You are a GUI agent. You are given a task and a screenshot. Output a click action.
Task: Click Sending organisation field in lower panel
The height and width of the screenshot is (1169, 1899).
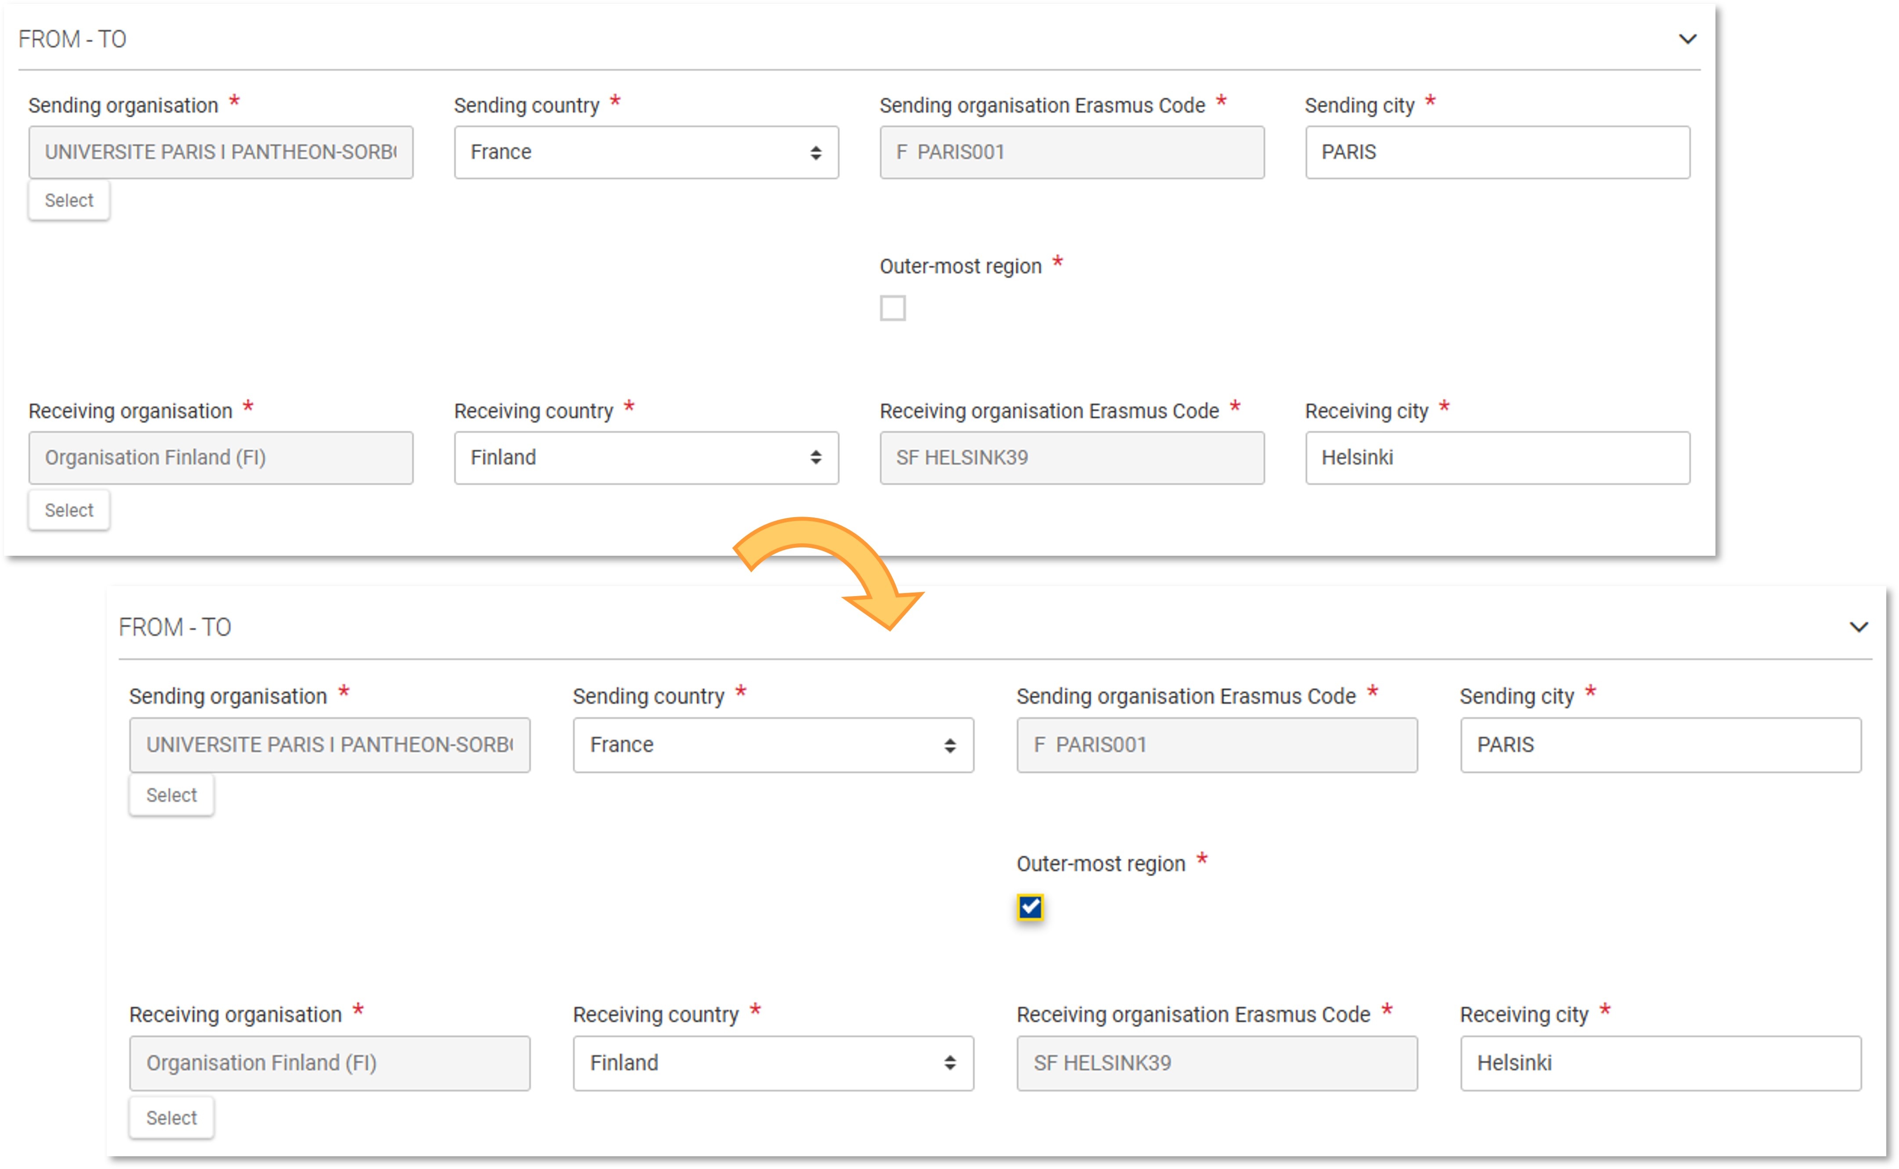(x=330, y=745)
